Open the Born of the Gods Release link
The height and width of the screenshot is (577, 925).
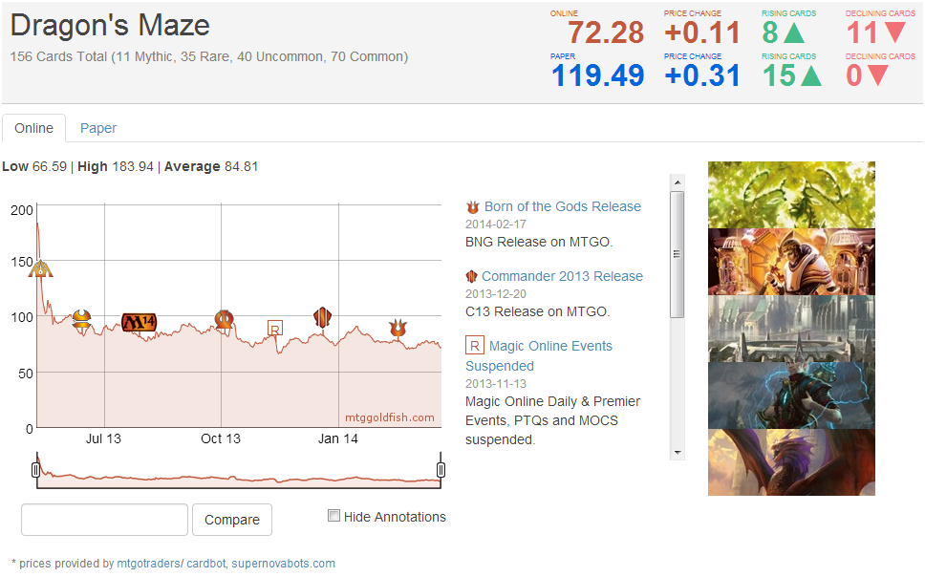click(563, 206)
